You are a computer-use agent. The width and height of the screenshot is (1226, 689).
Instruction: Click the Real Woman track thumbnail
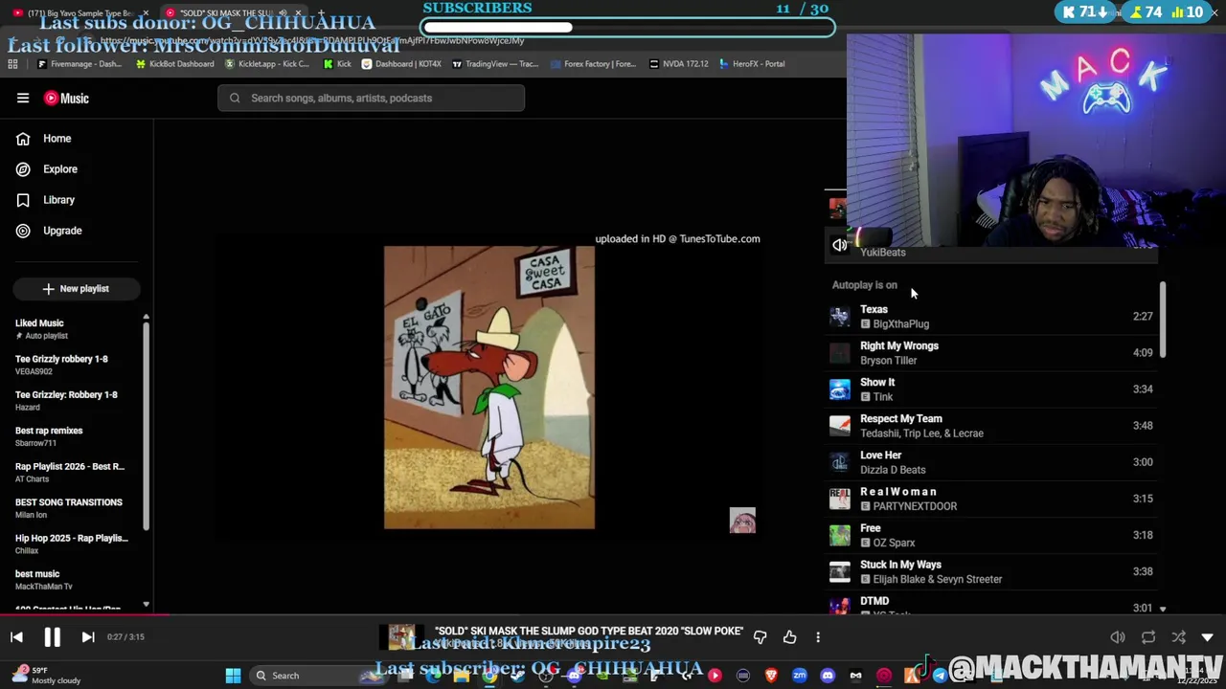point(839,499)
